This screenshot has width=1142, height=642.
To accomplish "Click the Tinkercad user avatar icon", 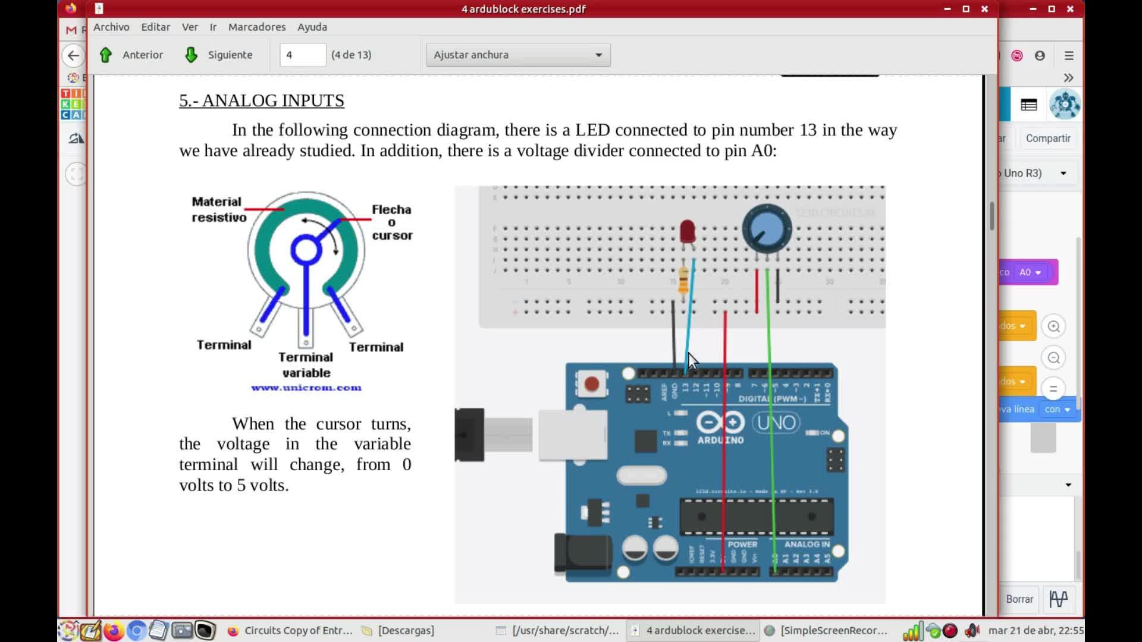I will tap(1065, 105).
